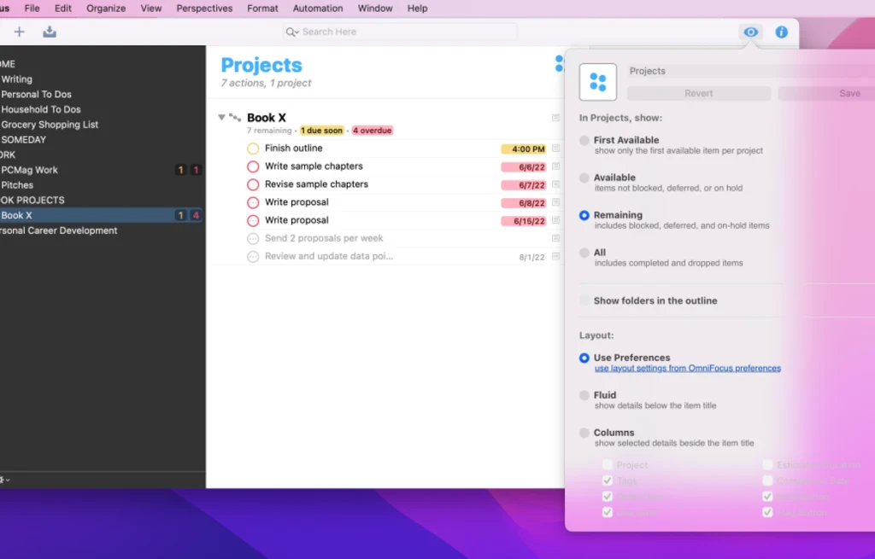875x559 pixels.
Task: Click the status circle beside Finish outline
Action: [x=252, y=148]
